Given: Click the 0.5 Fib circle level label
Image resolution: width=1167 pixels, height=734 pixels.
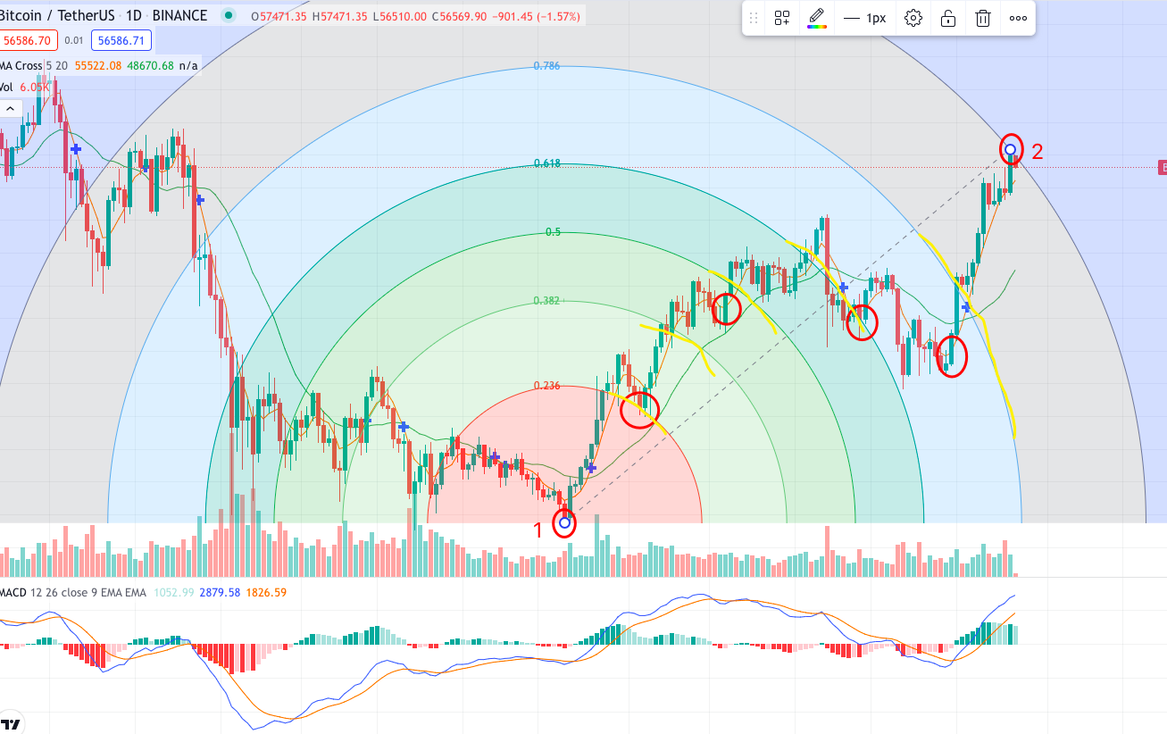Looking at the screenshot, I should [x=553, y=232].
